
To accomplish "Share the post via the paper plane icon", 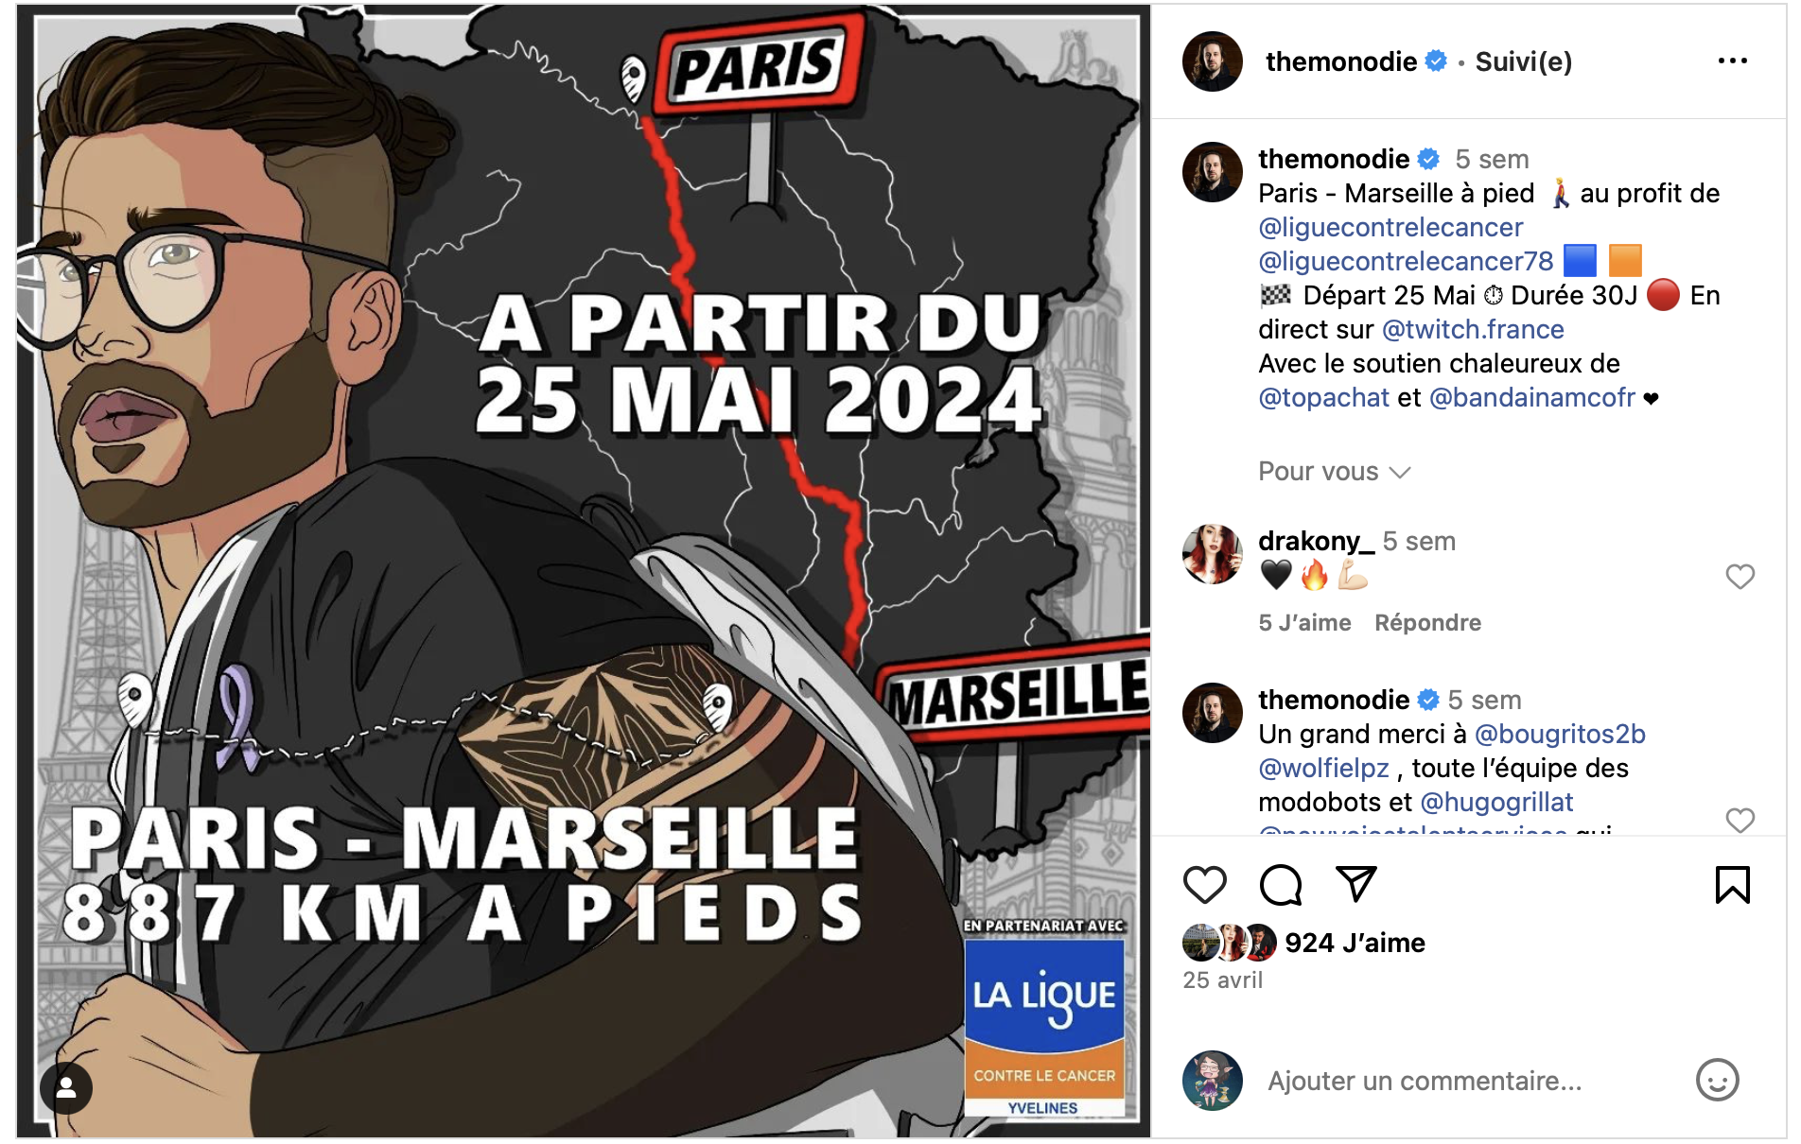I will pyautogui.click(x=1355, y=884).
